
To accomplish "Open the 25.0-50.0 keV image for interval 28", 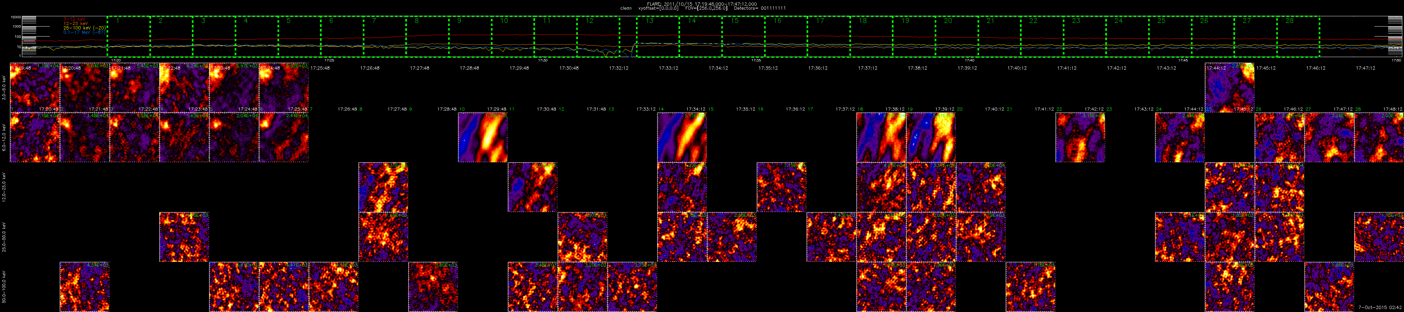I will click(x=1379, y=237).
